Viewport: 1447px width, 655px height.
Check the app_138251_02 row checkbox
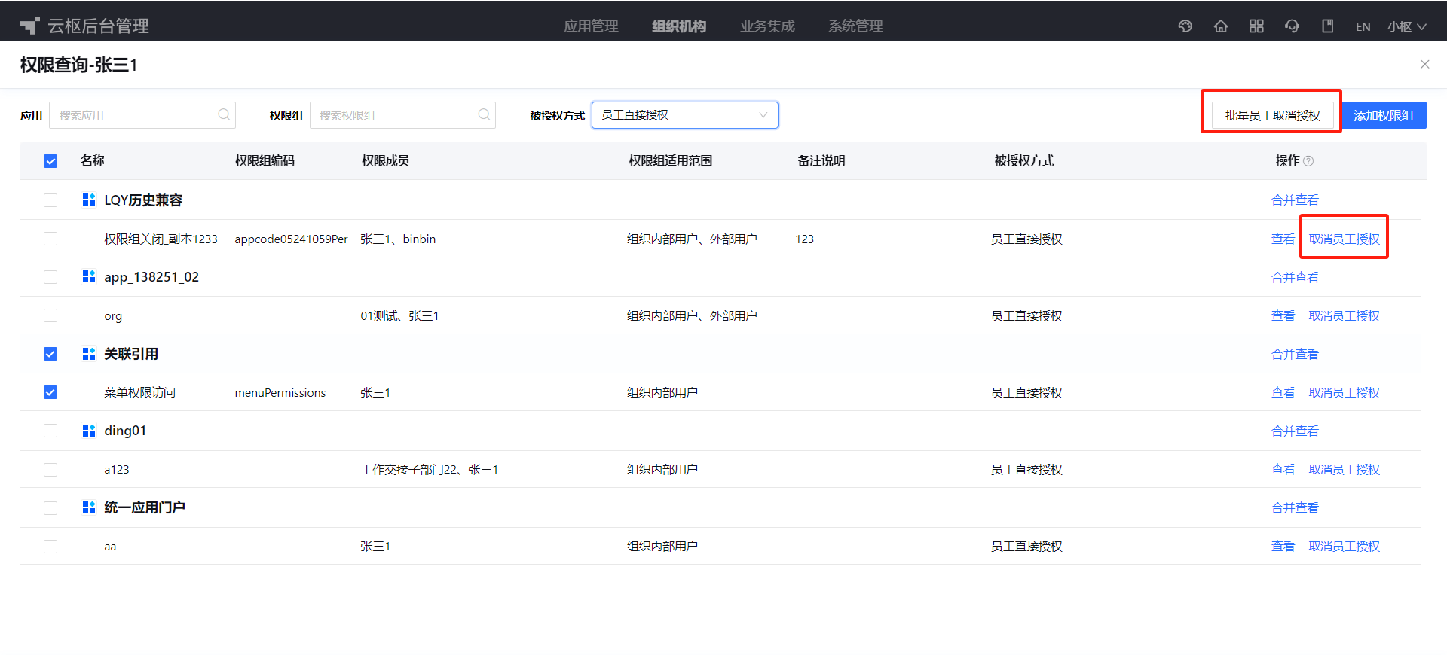point(50,277)
